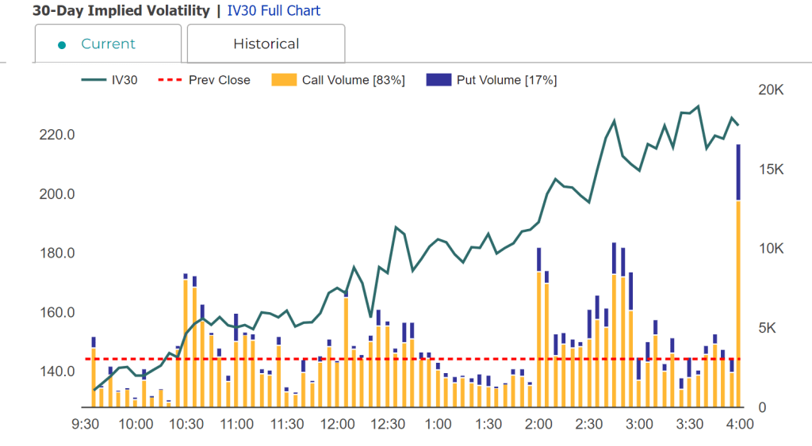Click the 9:30 time axis label
The height and width of the screenshot is (446, 812).
click(85, 425)
